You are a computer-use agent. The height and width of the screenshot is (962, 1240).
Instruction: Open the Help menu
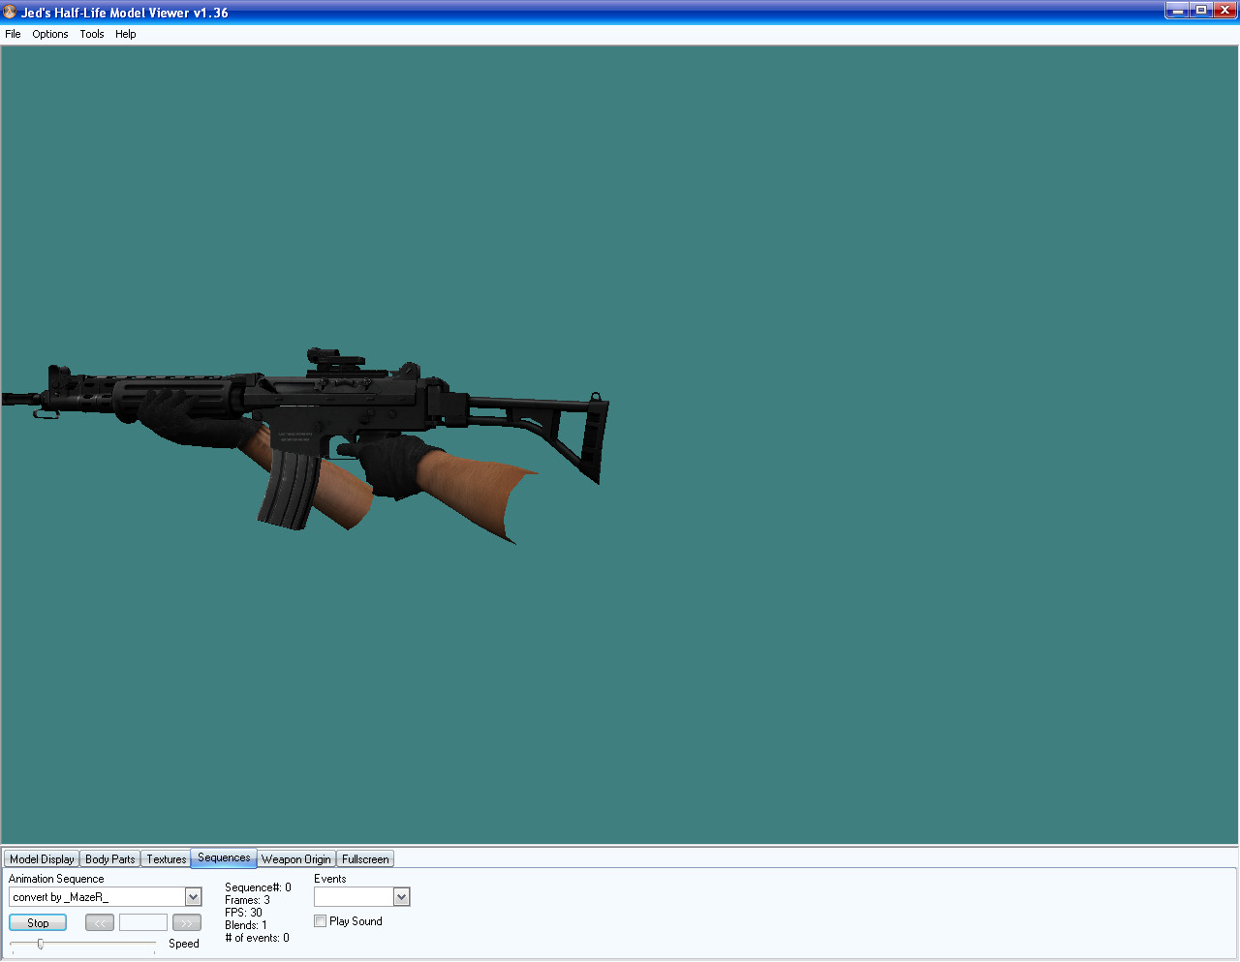pyautogui.click(x=126, y=34)
